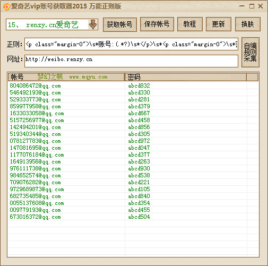The image size is (268, 266).
Task: Click the 帐号 column header
Action: click(66, 77)
